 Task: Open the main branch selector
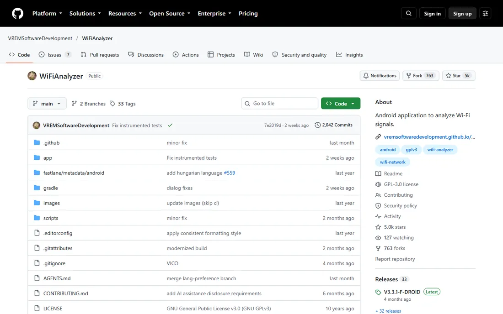[x=47, y=104]
